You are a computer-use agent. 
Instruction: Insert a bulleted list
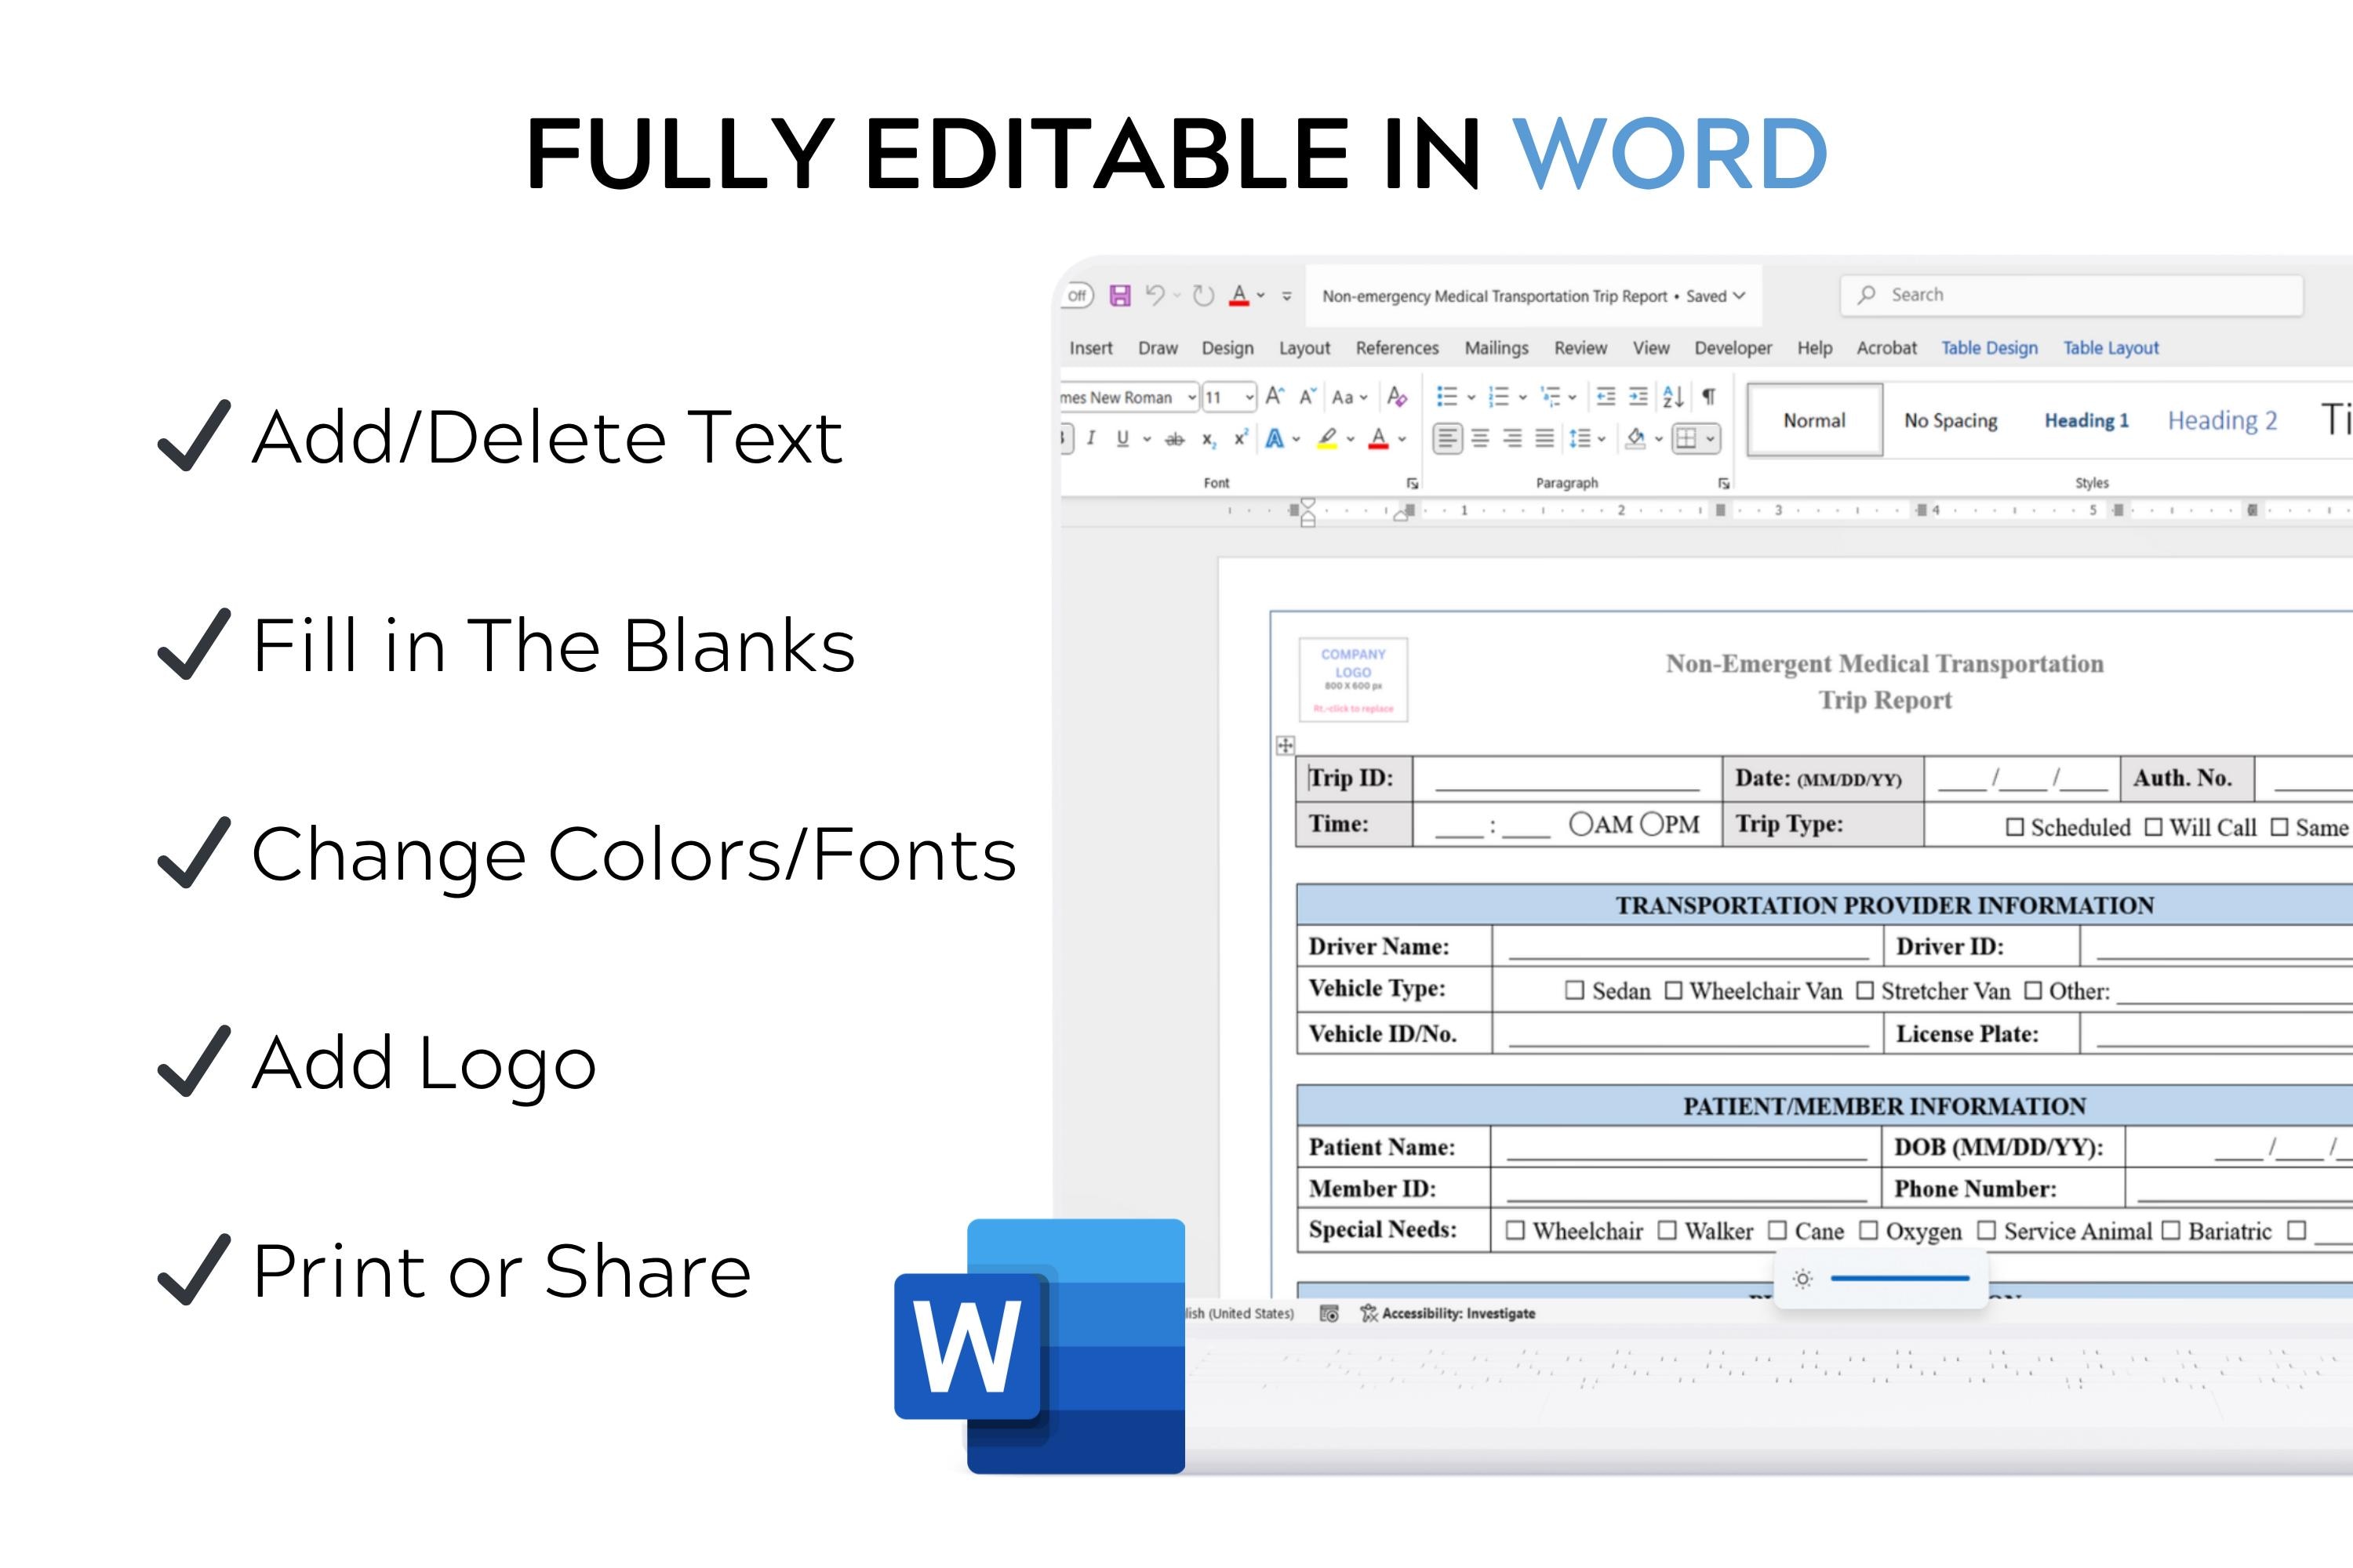pyautogui.click(x=1446, y=397)
